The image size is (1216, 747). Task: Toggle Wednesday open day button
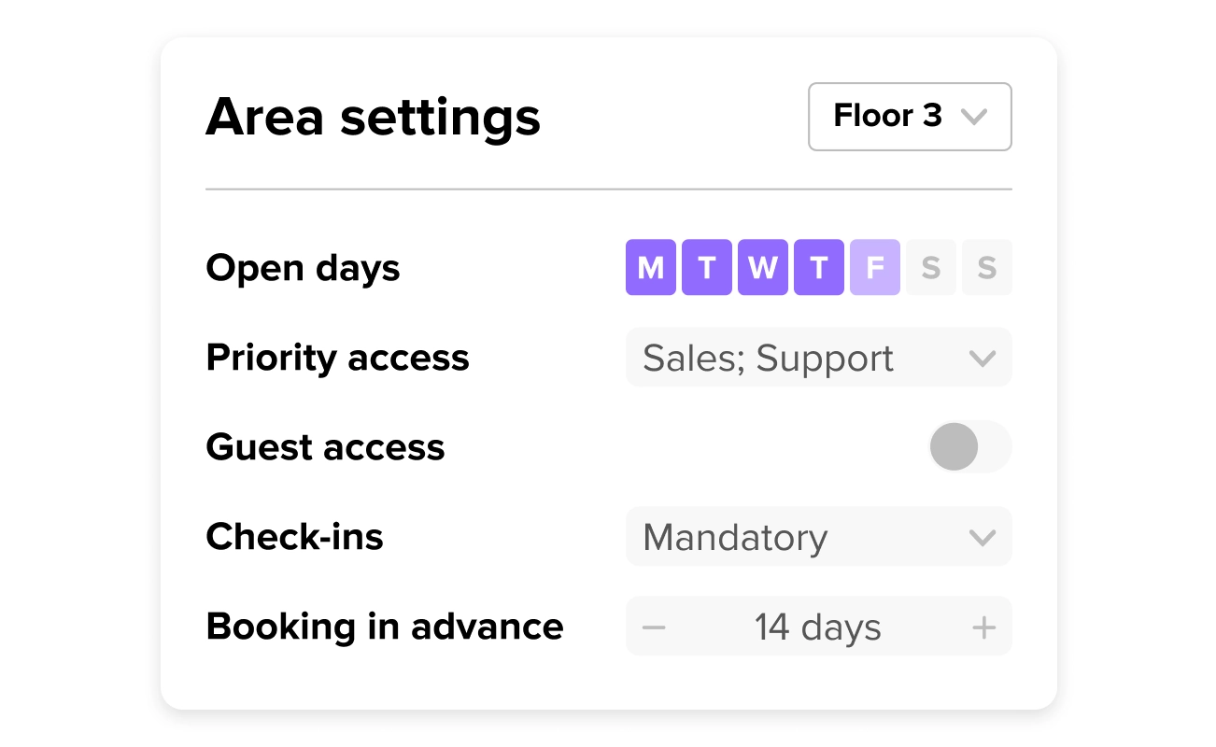click(762, 268)
